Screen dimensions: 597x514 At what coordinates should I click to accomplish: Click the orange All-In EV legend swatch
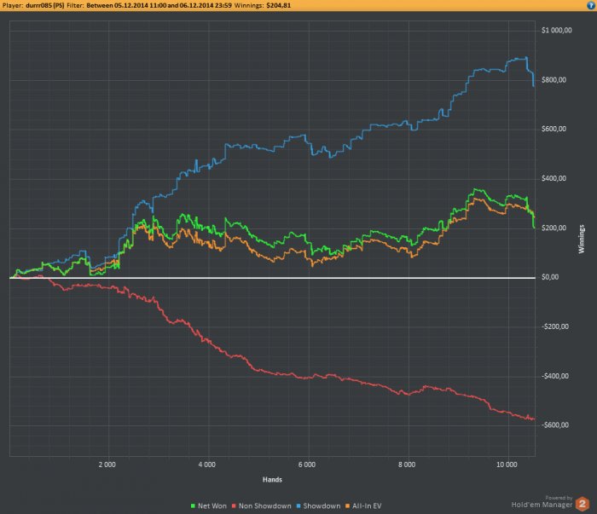pyautogui.click(x=347, y=506)
